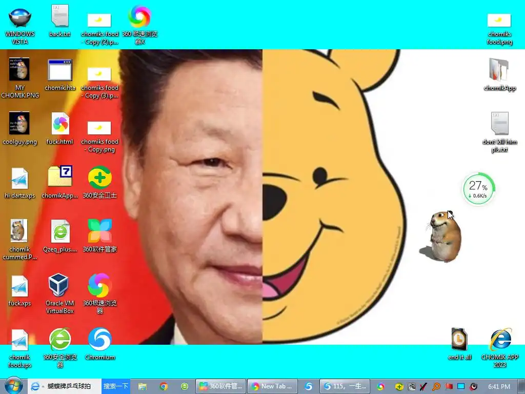Click the blue Chromium taskbar icon

tap(308, 386)
